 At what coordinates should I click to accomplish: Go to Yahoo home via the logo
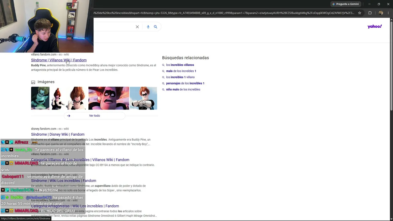click(375, 27)
